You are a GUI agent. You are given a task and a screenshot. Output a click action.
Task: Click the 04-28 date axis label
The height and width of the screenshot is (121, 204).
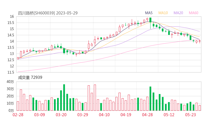[147, 115]
